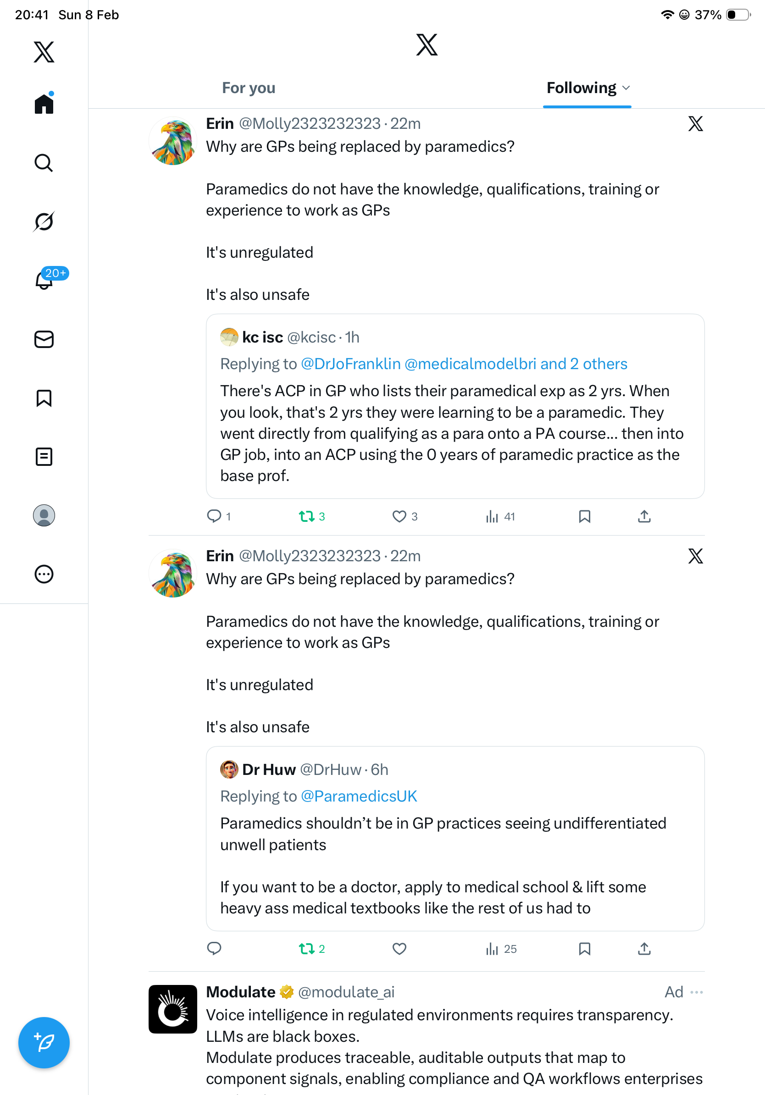Open the profile avatar icon
The width and height of the screenshot is (765, 1095).
click(x=44, y=515)
